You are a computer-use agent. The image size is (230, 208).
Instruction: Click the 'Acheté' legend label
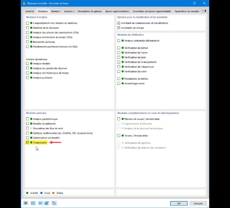point(34,193)
